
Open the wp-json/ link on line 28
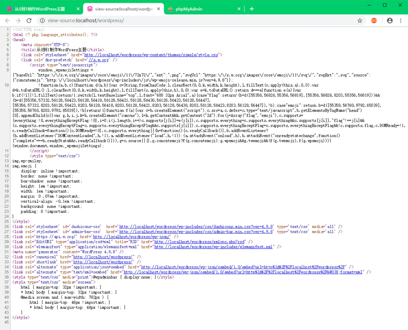click(132, 237)
